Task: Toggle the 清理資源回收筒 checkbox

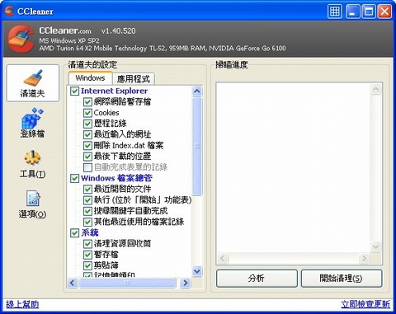Action: [87, 243]
